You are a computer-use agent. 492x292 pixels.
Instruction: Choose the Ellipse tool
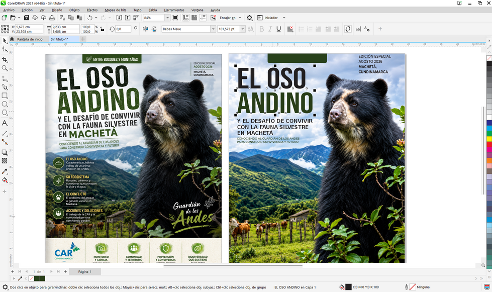pos(5,104)
